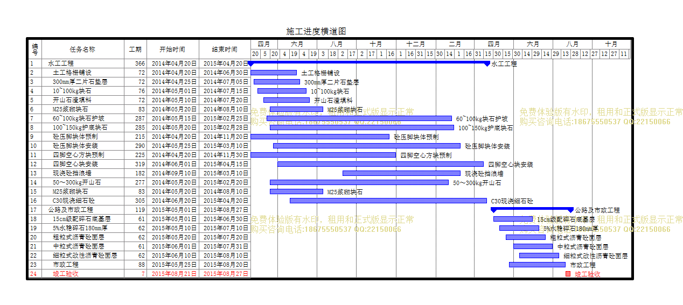
Task: Select task name cell 土工格栅铺设 in row 2
Action: pyautogui.click(x=82, y=73)
